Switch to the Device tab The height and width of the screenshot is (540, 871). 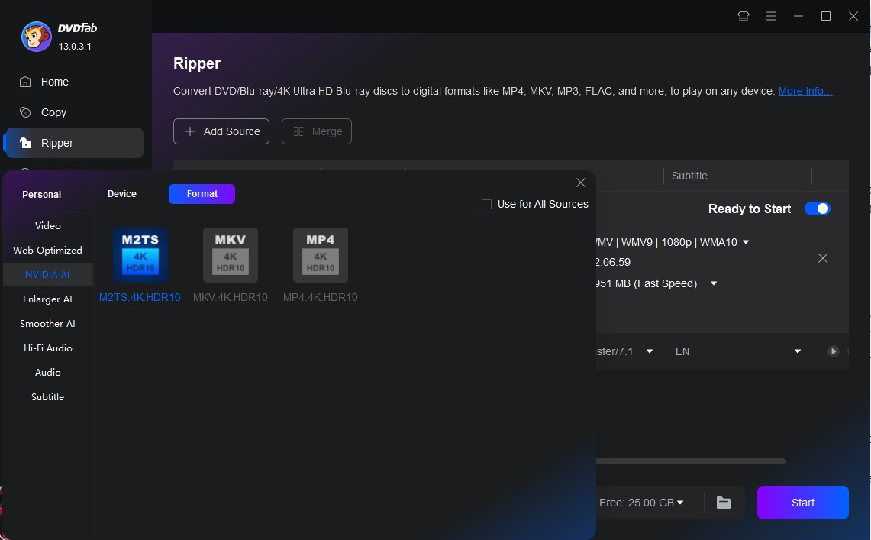click(121, 193)
